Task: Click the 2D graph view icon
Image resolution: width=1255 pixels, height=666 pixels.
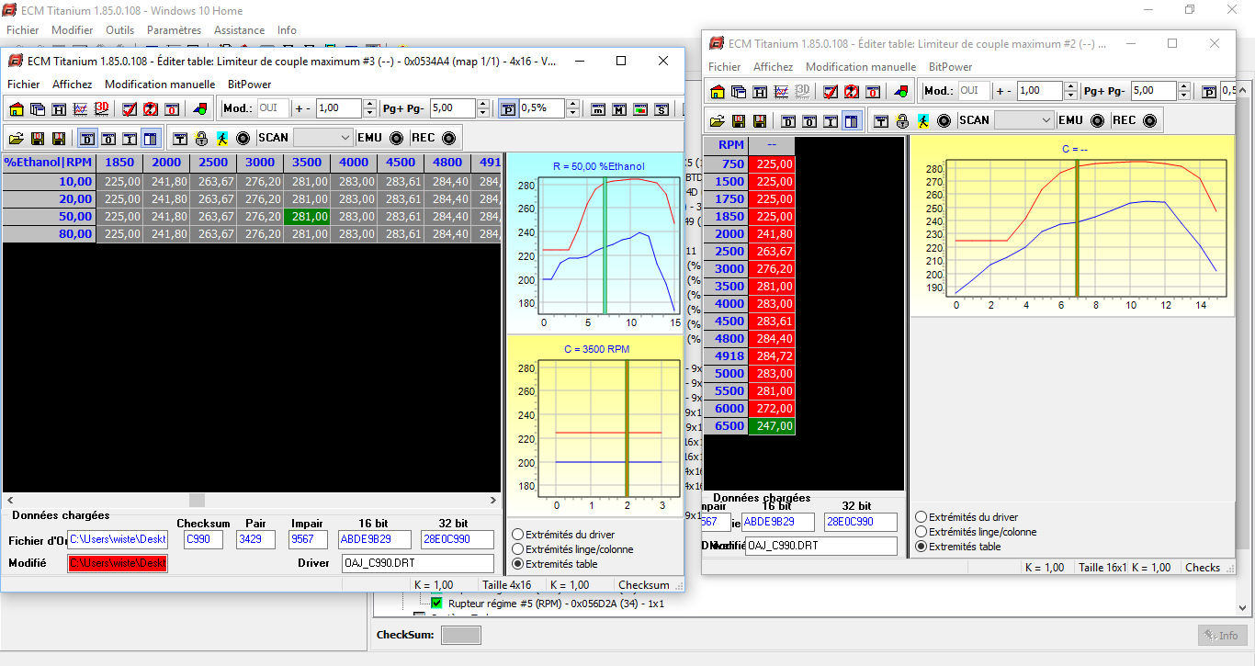Action: pyautogui.click(x=79, y=109)
